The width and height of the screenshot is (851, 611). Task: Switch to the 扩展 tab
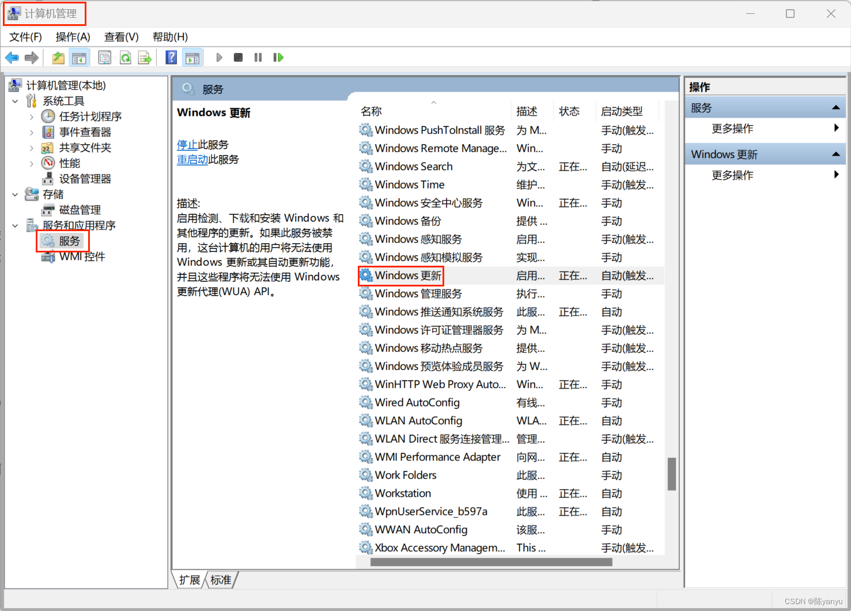[x=190, y=580]
